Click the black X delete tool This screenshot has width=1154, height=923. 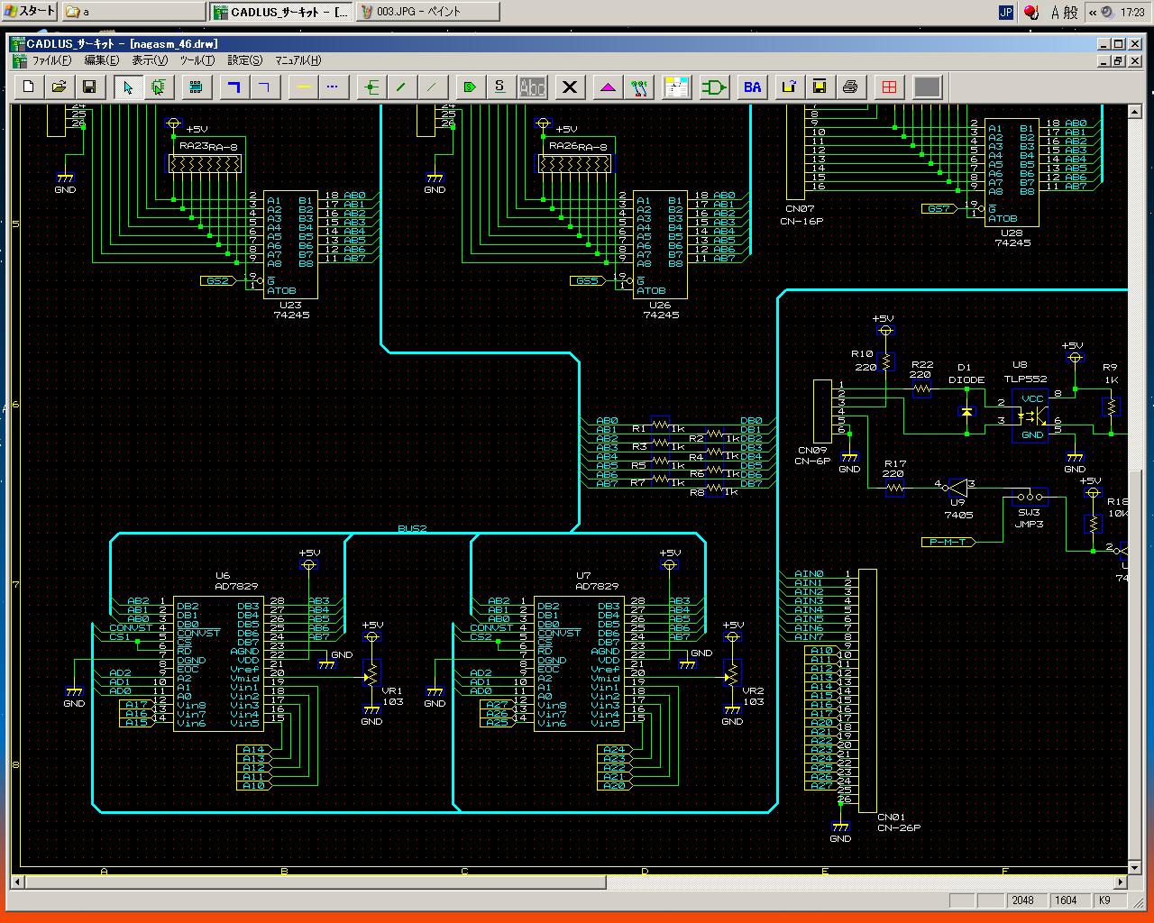[x=569, y=87]
